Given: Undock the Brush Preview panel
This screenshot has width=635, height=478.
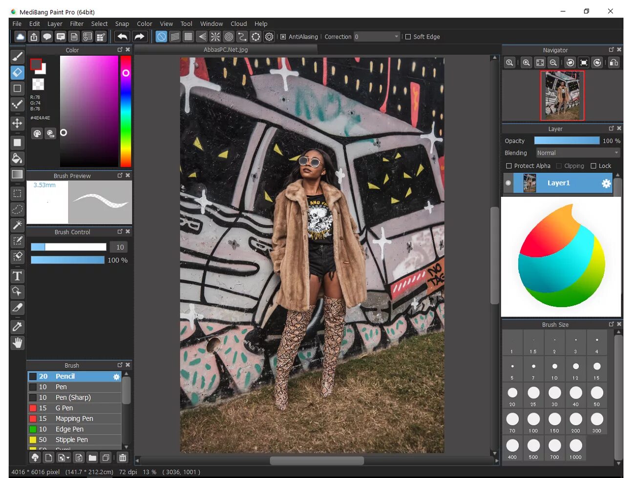Looking at the screenshot, I should coord(120,175).
